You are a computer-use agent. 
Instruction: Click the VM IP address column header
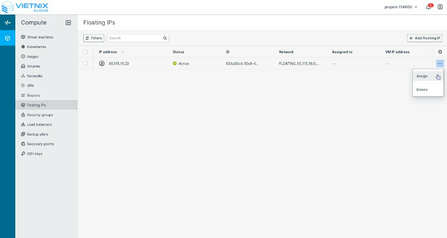coord(397,52)
